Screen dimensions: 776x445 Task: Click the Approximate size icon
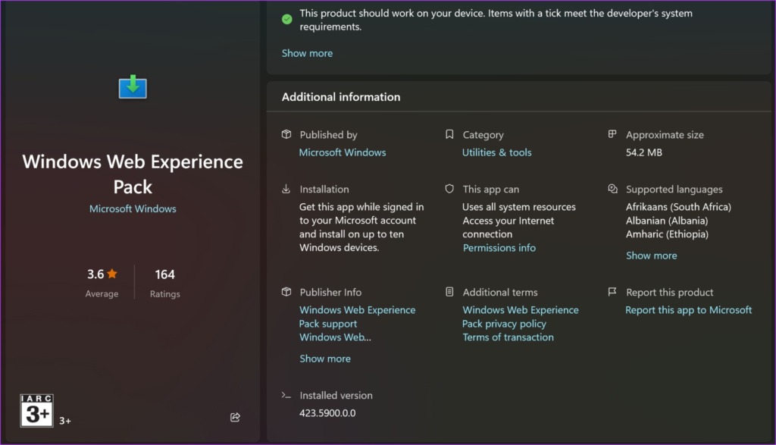612,134
